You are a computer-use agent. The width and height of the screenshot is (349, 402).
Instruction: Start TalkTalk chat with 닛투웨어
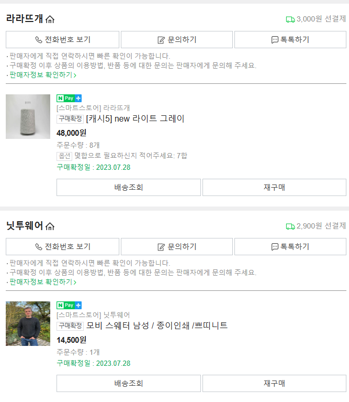pyautogui.click(x=290, y=247)
